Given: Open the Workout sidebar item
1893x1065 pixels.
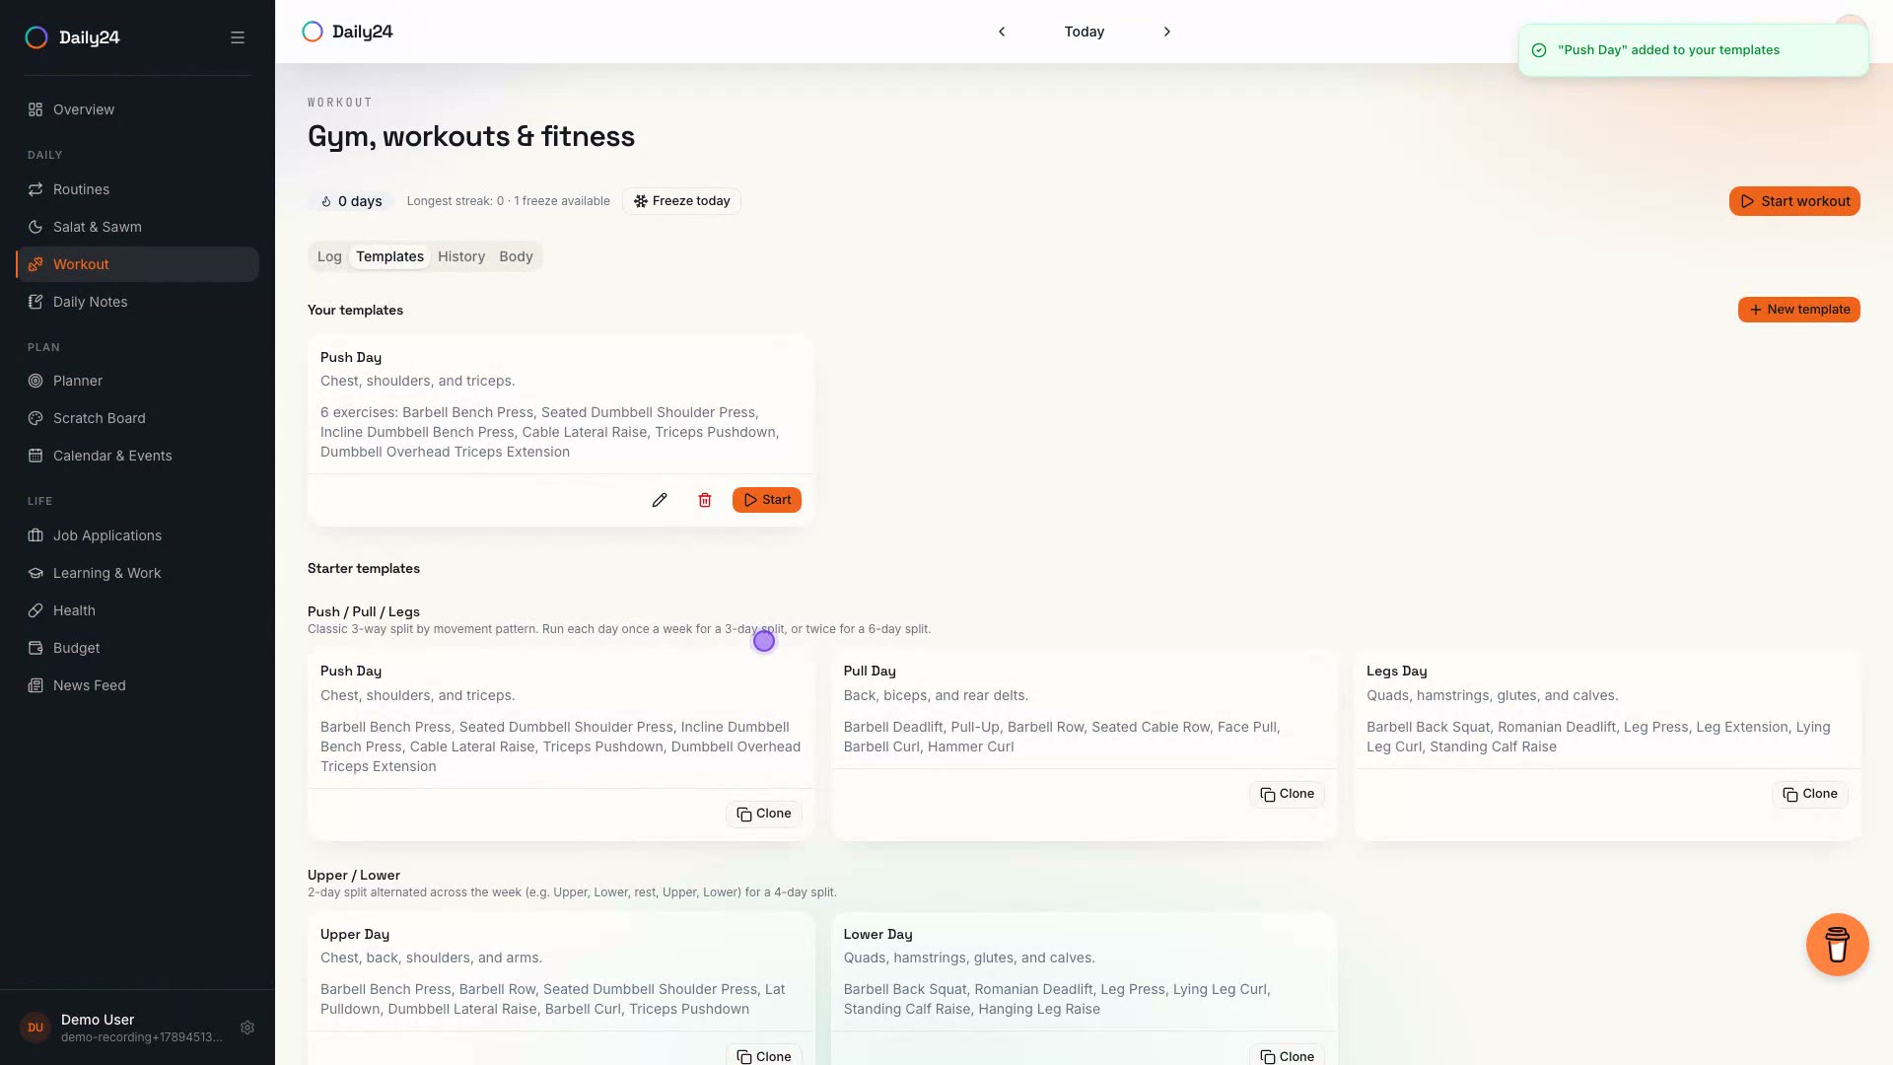Looking at the screenshot, I should click(137, 264).
